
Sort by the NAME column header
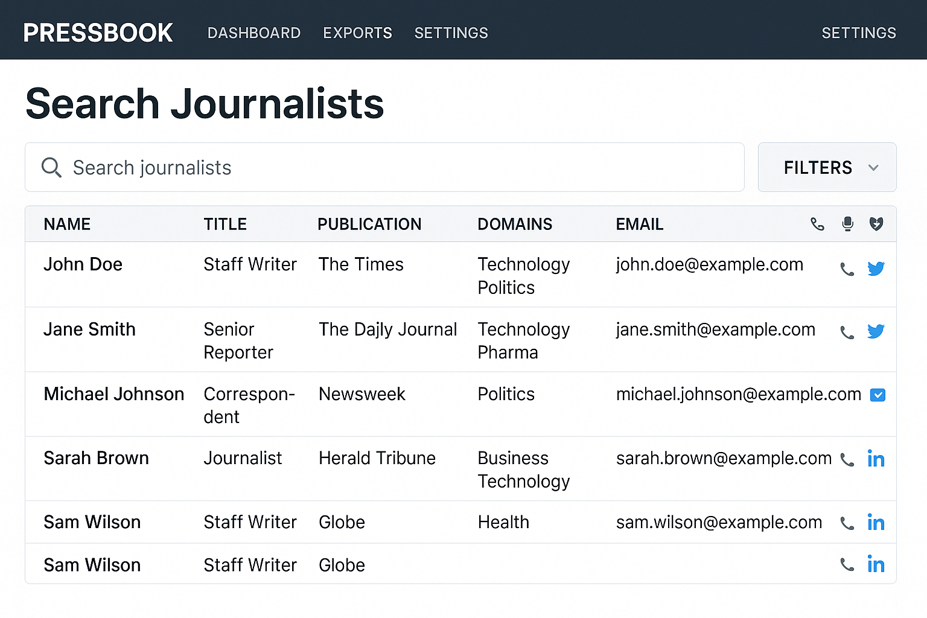[x=67, y=225]
